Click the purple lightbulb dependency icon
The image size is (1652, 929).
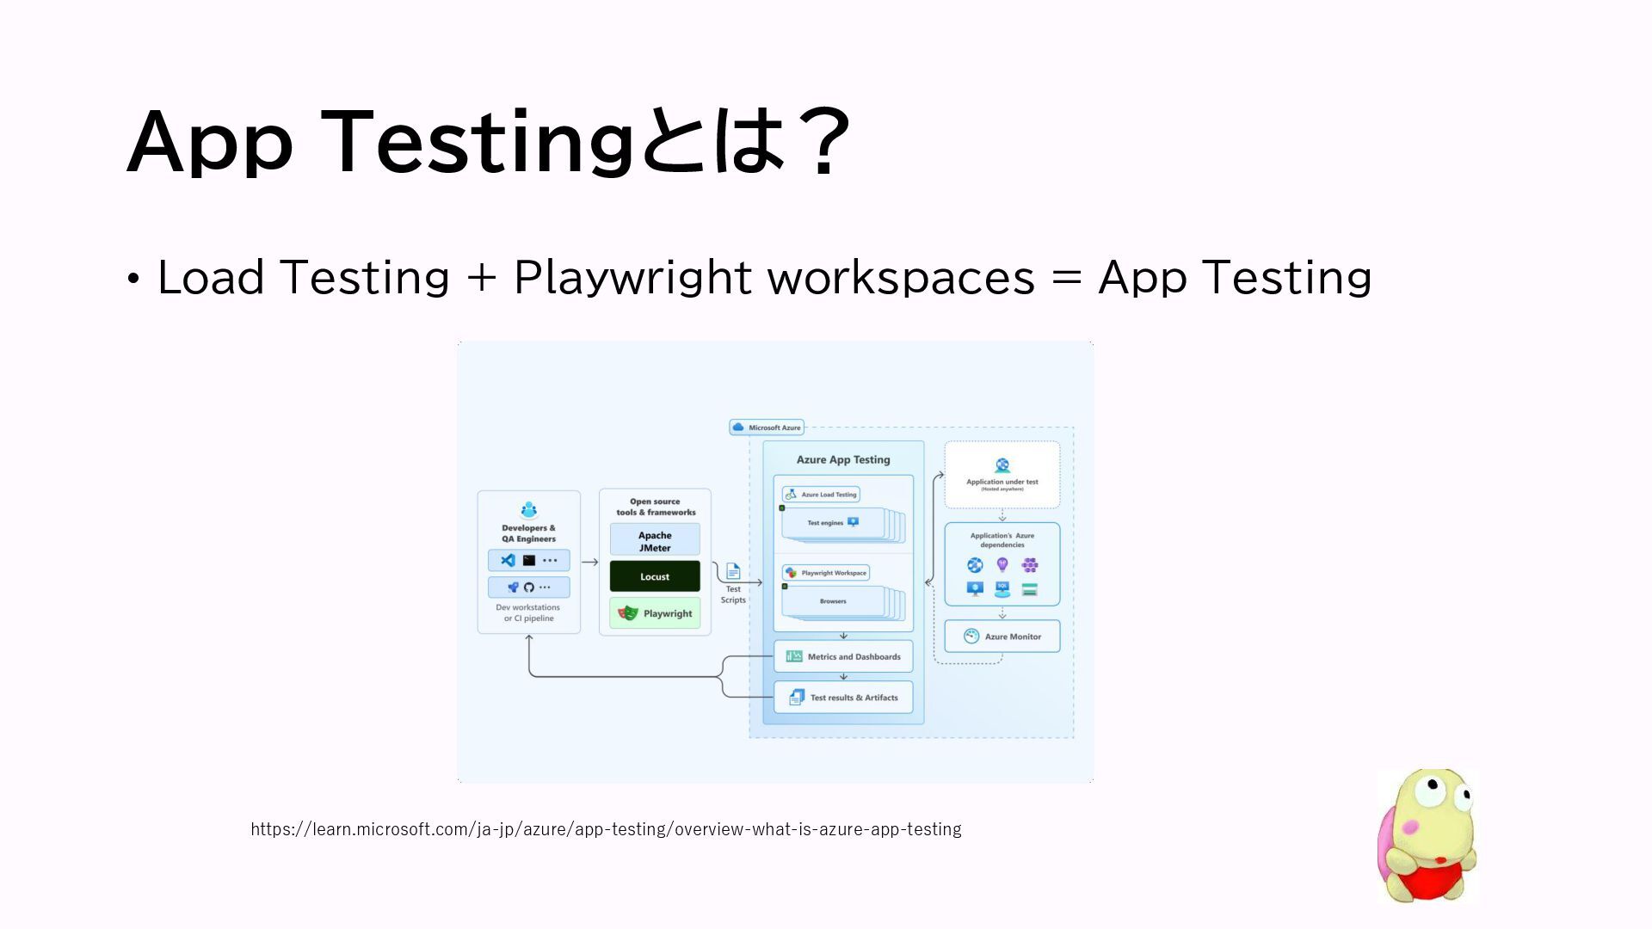point(1002,564)
